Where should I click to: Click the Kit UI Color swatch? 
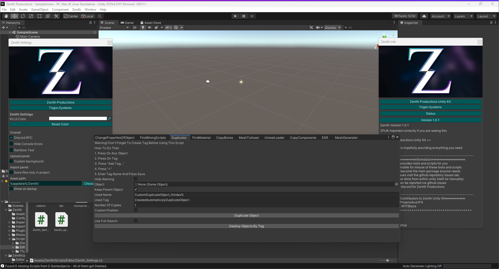pyautogui.click(x=78, y=119)
